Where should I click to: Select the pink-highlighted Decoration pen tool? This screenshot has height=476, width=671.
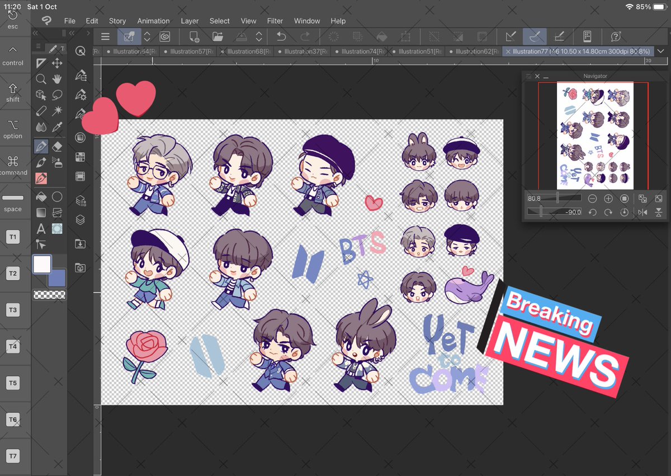point(41,178)
